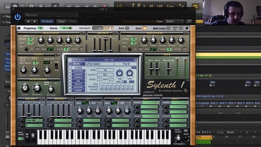Open the Manual preset dropdown
The height and width of the screenshot is (147, 261).
(51, 15)
